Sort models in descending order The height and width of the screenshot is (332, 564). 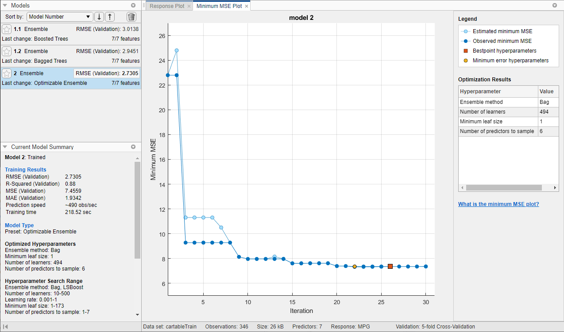[x=99, y=16]
